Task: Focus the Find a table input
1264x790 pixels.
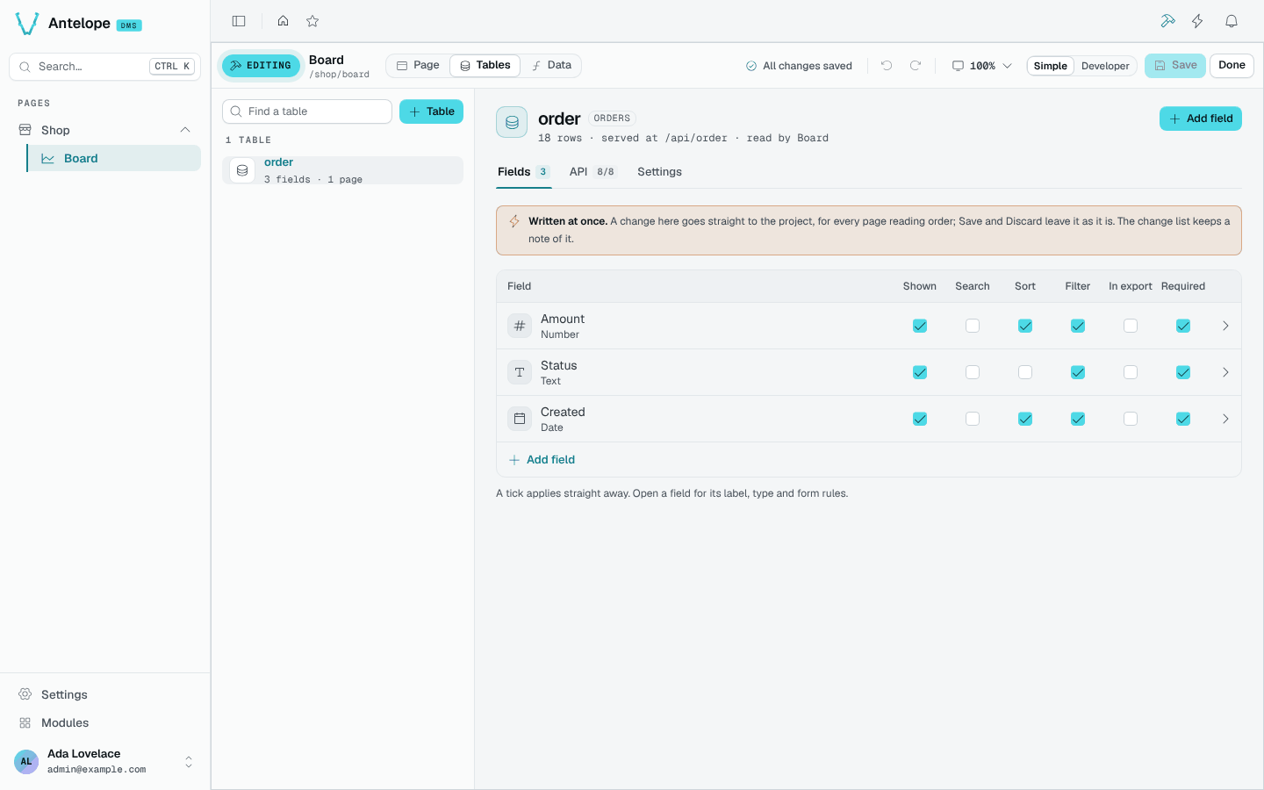Action: [x=307, y=111]
